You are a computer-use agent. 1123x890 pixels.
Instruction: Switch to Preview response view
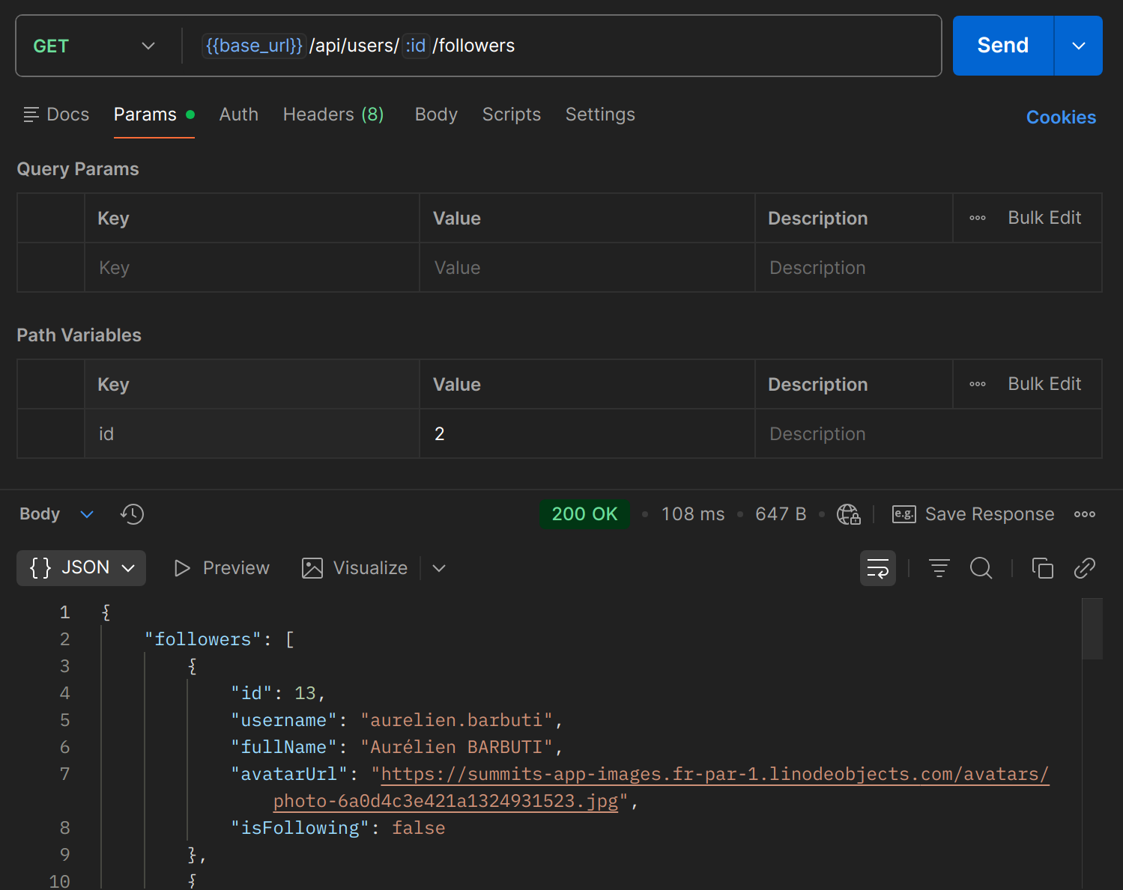[222, 568]
